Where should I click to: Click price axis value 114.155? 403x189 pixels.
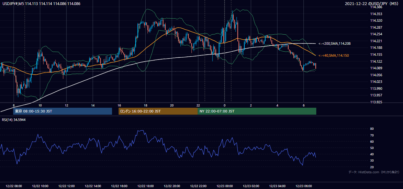[x=376, y=54]
